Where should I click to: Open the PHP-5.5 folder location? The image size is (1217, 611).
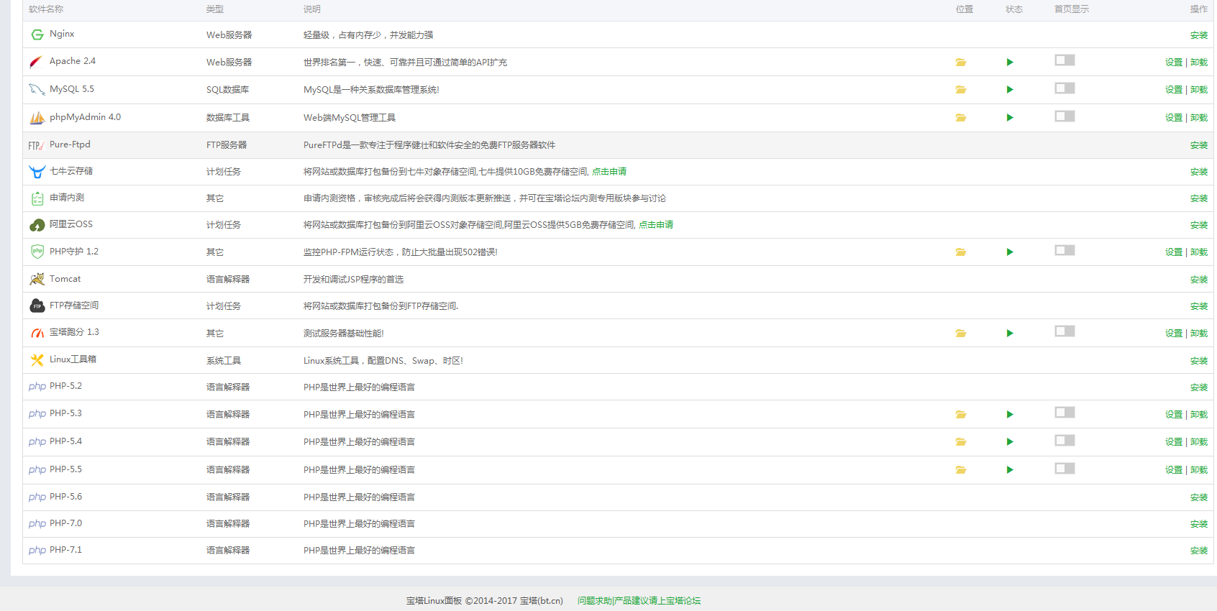coord(961,470)
